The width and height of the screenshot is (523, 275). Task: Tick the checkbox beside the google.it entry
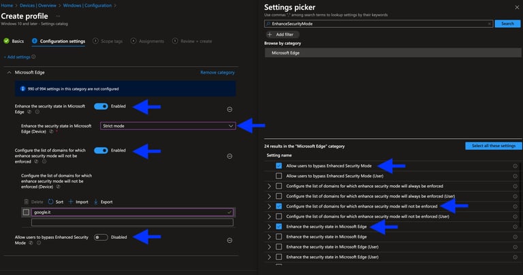[x=26, y=212]
